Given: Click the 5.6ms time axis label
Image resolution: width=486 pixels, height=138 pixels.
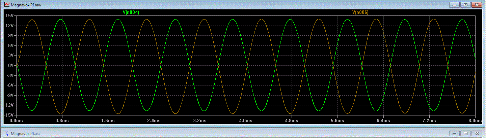Looking at the screenshot, I should coord(337,120).
